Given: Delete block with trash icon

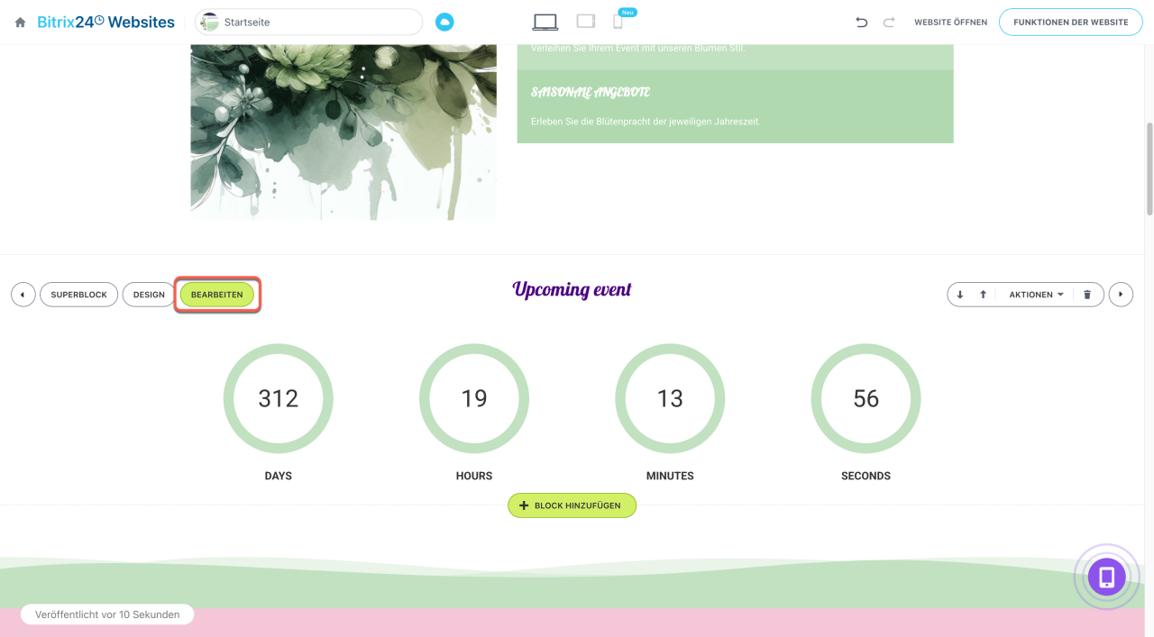Looking at the screenshot, I should [1087, 295].
